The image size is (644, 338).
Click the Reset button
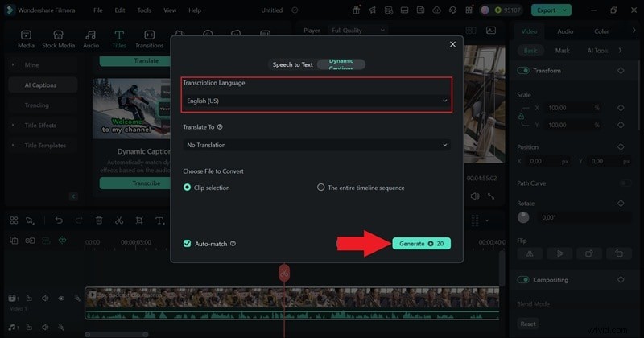tap(528, 324)
